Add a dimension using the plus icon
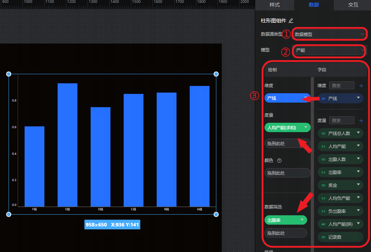Image resolution: width=371 pixels, height=252 pixels. coord(361,86)
